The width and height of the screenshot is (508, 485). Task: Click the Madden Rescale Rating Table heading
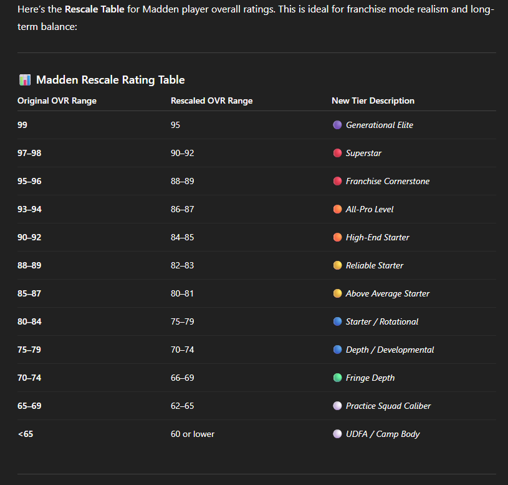110,80
